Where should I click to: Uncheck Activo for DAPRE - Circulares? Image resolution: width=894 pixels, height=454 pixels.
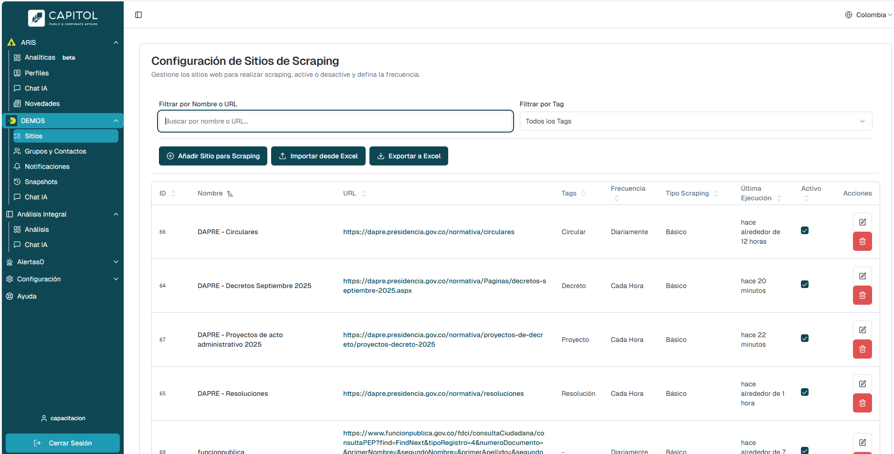coord(805,231)
